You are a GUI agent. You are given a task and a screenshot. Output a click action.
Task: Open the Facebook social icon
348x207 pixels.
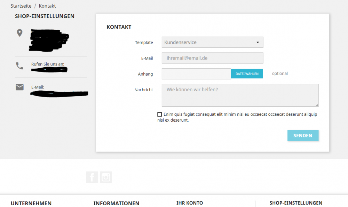pyautogui.click(x=92, y=177)
